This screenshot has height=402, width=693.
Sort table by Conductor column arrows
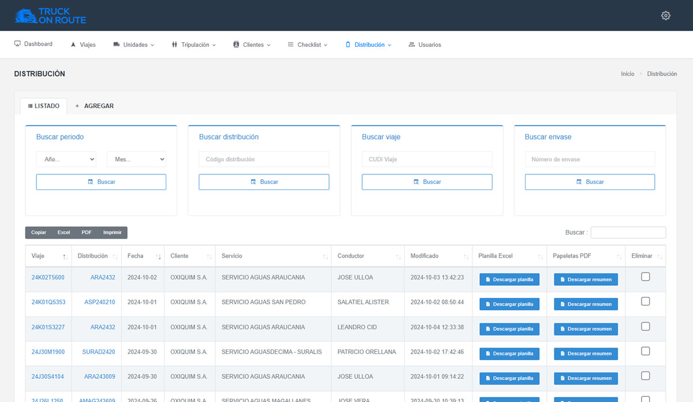pyautogui.click(x=398, y=256)
